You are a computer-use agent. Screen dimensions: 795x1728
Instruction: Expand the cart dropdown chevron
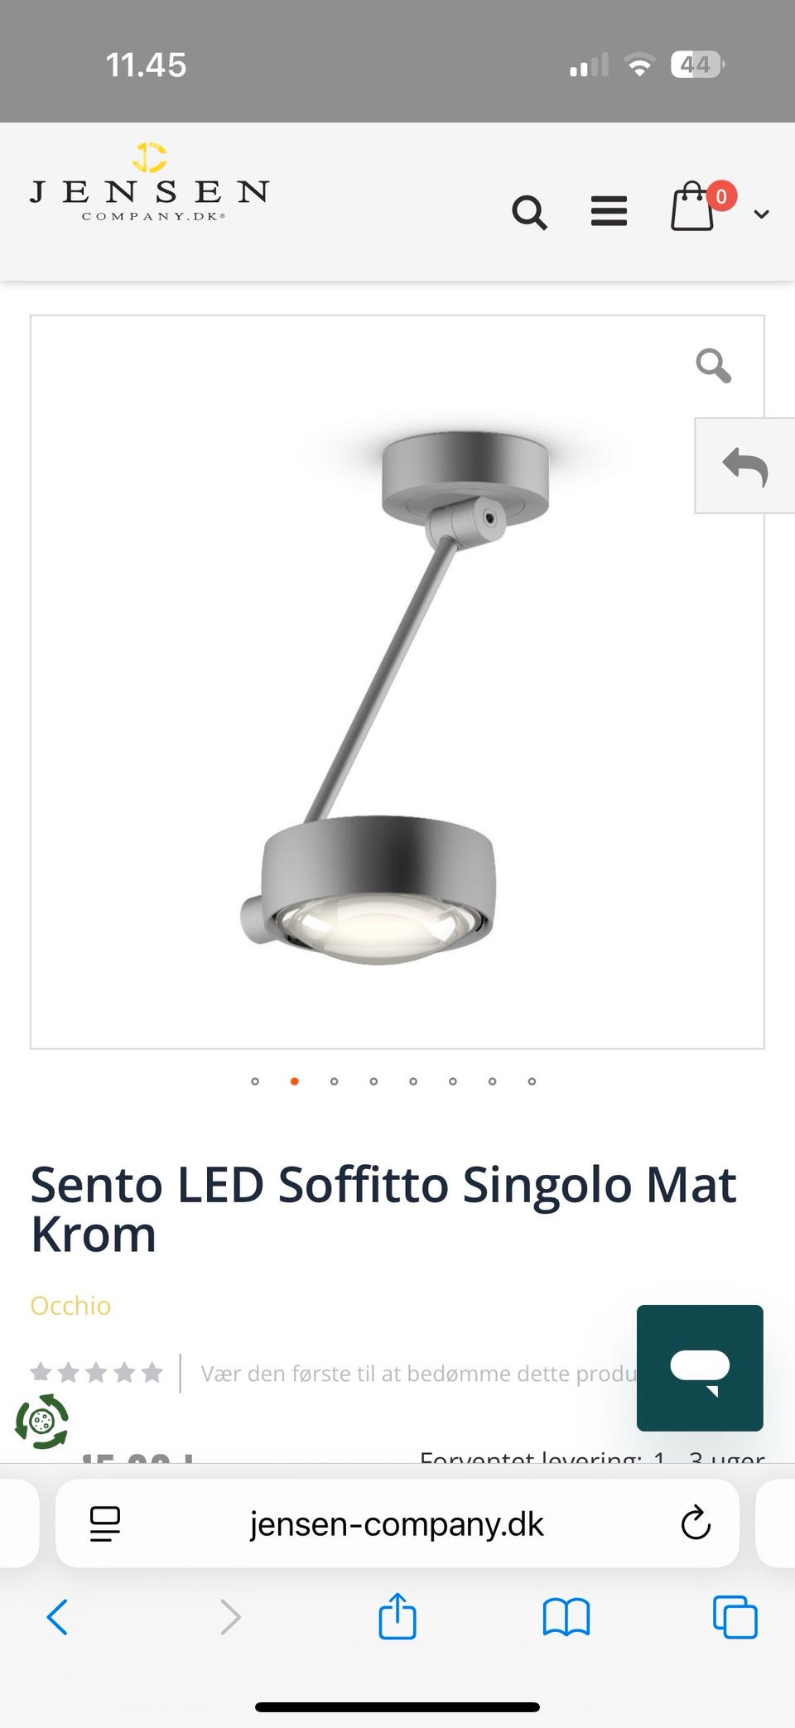pos(761,214)
